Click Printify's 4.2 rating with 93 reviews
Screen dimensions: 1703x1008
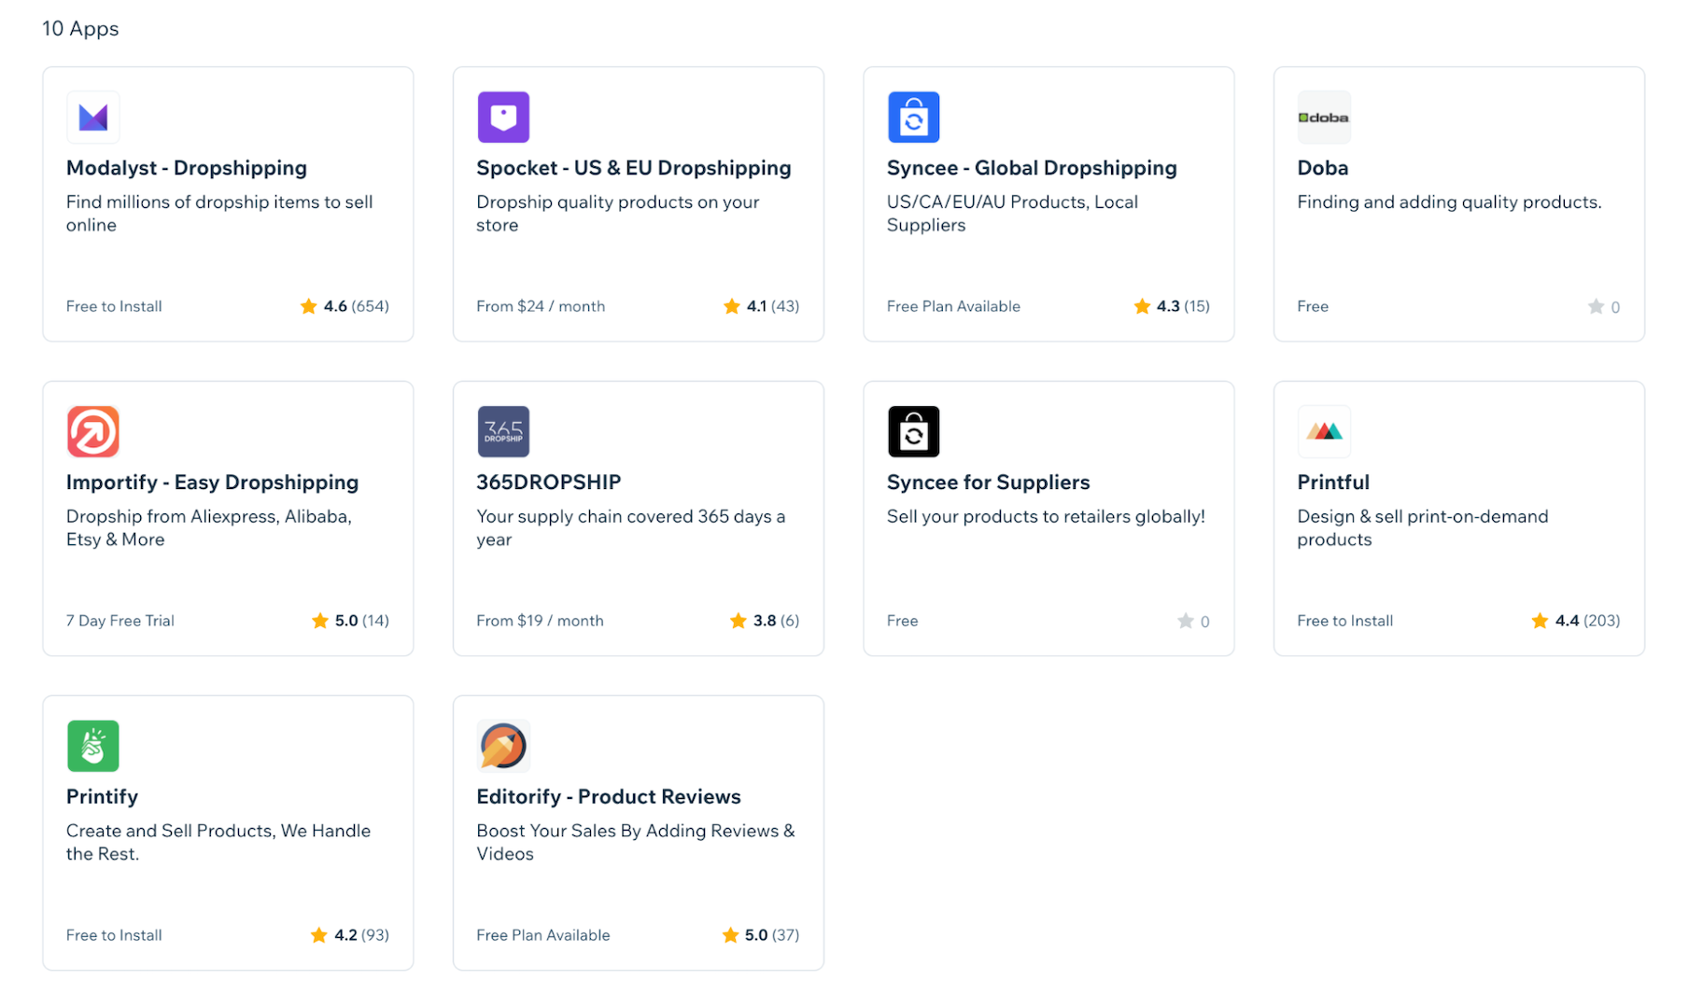(x=349, y=934)
